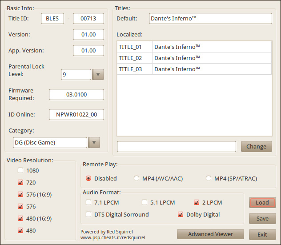Enable the 1080 video resolution checkbox
The image size is (281, 245).
[x=20, y=170]
